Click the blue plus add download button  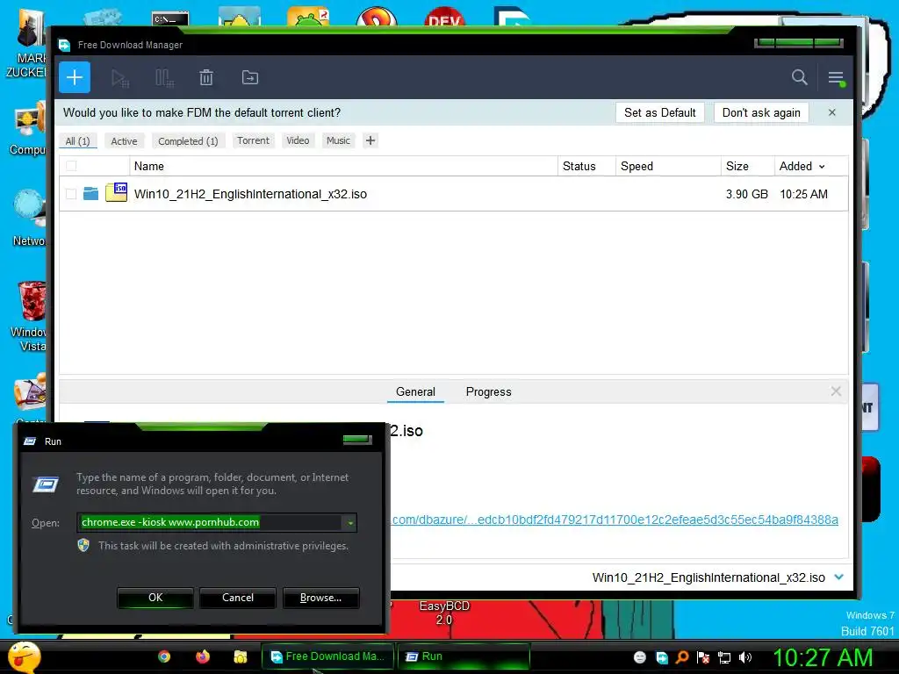click(75, 77)
